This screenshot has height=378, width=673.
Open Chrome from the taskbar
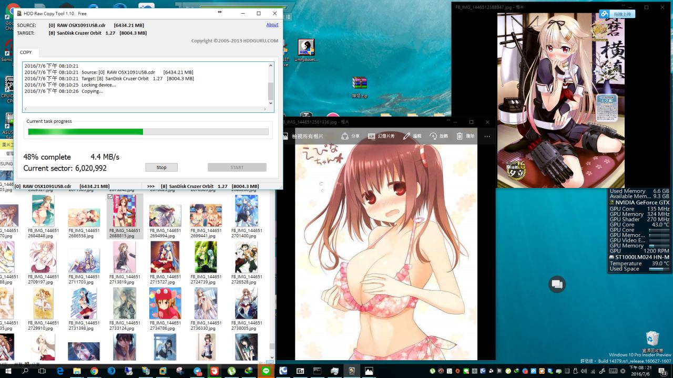[x=94, y=371]
